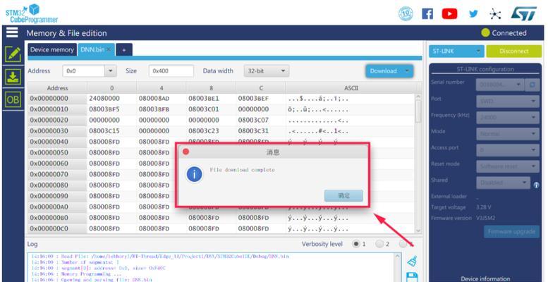Switch to the Device memory tab

pyautogui.click(x=51, y=49)
